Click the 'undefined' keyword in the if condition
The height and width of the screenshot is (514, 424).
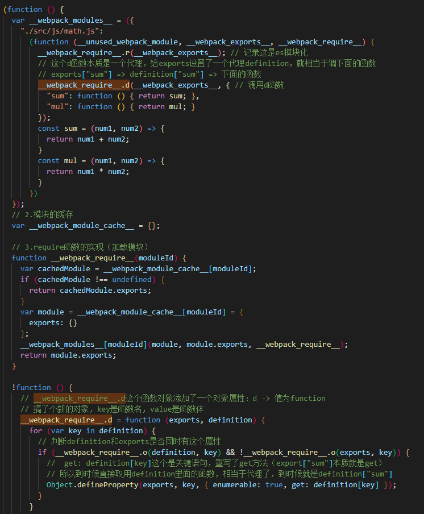click(x=132, y=280)
